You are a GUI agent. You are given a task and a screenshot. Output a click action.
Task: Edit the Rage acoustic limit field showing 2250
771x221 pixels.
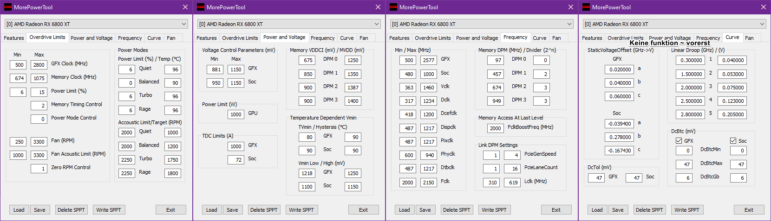[x=126, y=173]
